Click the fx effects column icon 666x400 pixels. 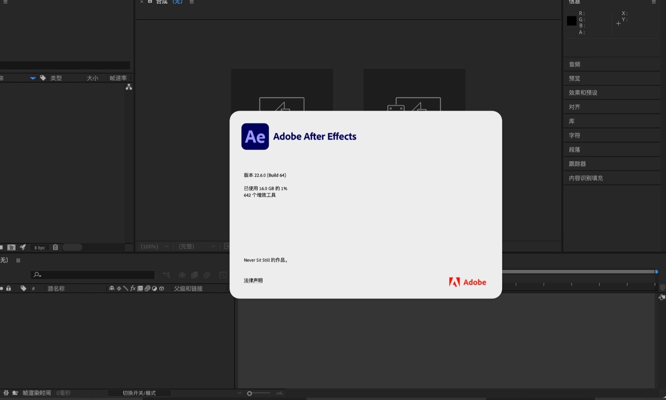pos(133,288)
